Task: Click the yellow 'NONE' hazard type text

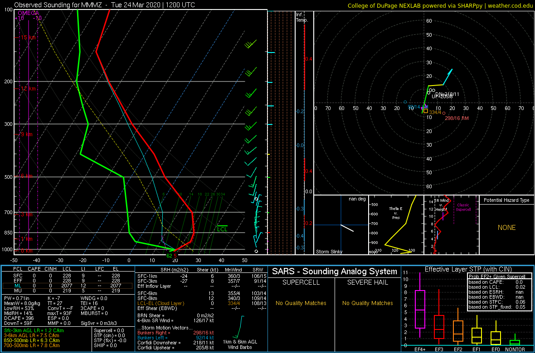Action: (x=506, y=228)
